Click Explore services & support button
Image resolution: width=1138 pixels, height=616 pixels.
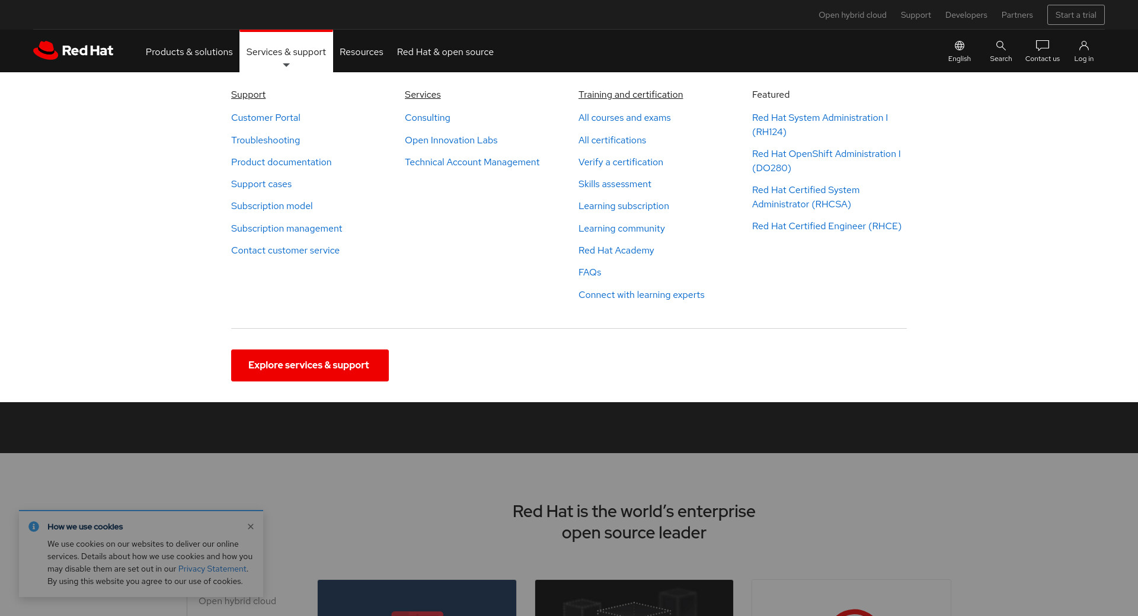[309, 365]
